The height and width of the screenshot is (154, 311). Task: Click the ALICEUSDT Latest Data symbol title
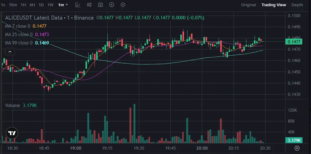click(x=34, y=18)
